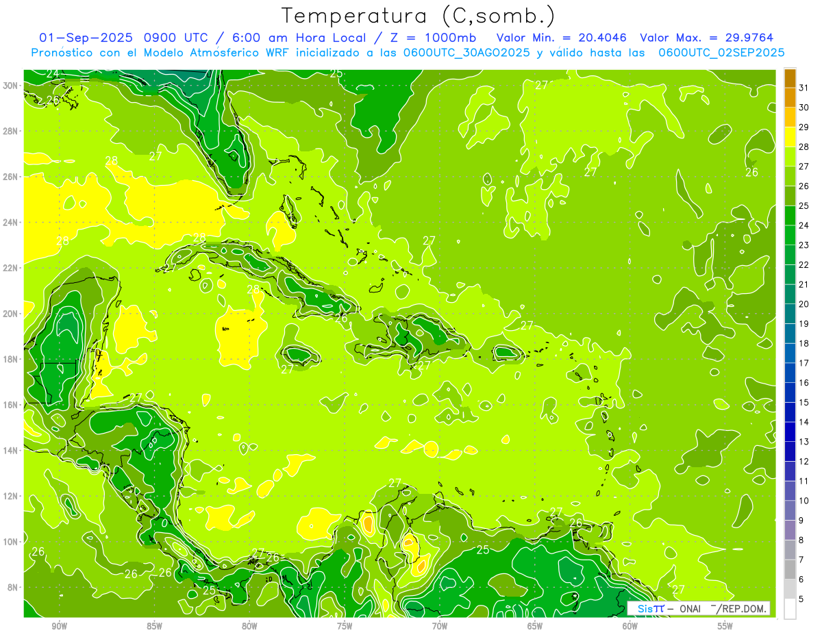
Task: Click the 60W longitude axis label
Action: click(630, 626)
